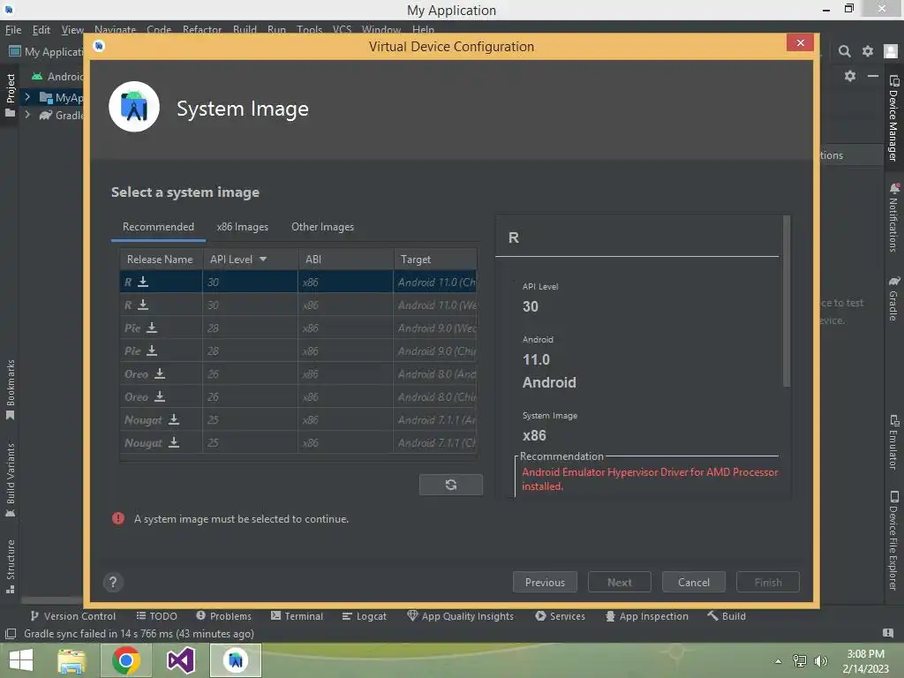Image resolution: width=904 pixels, height=678 pixels.
Task: Click the ABI column header
Action: point(346,260)
